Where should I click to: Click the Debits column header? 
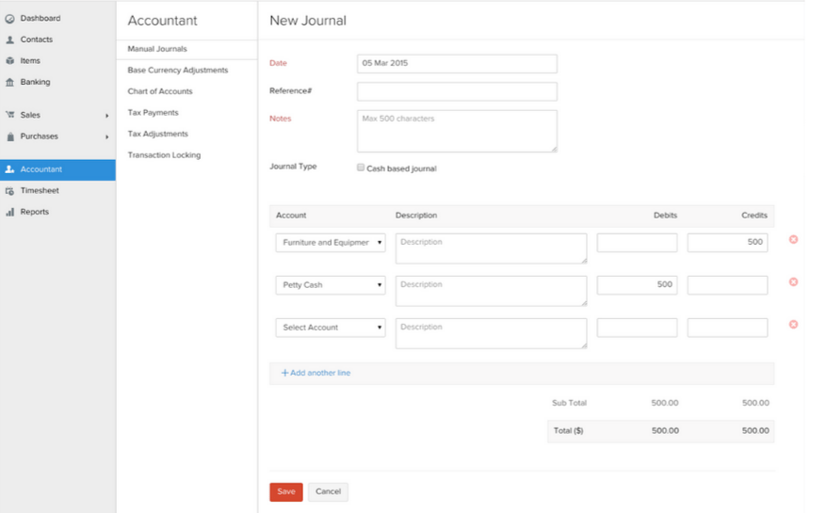pos(665,216)
